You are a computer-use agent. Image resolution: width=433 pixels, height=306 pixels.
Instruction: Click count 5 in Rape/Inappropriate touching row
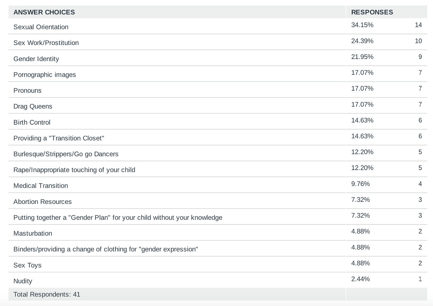[x=420, y=168]
